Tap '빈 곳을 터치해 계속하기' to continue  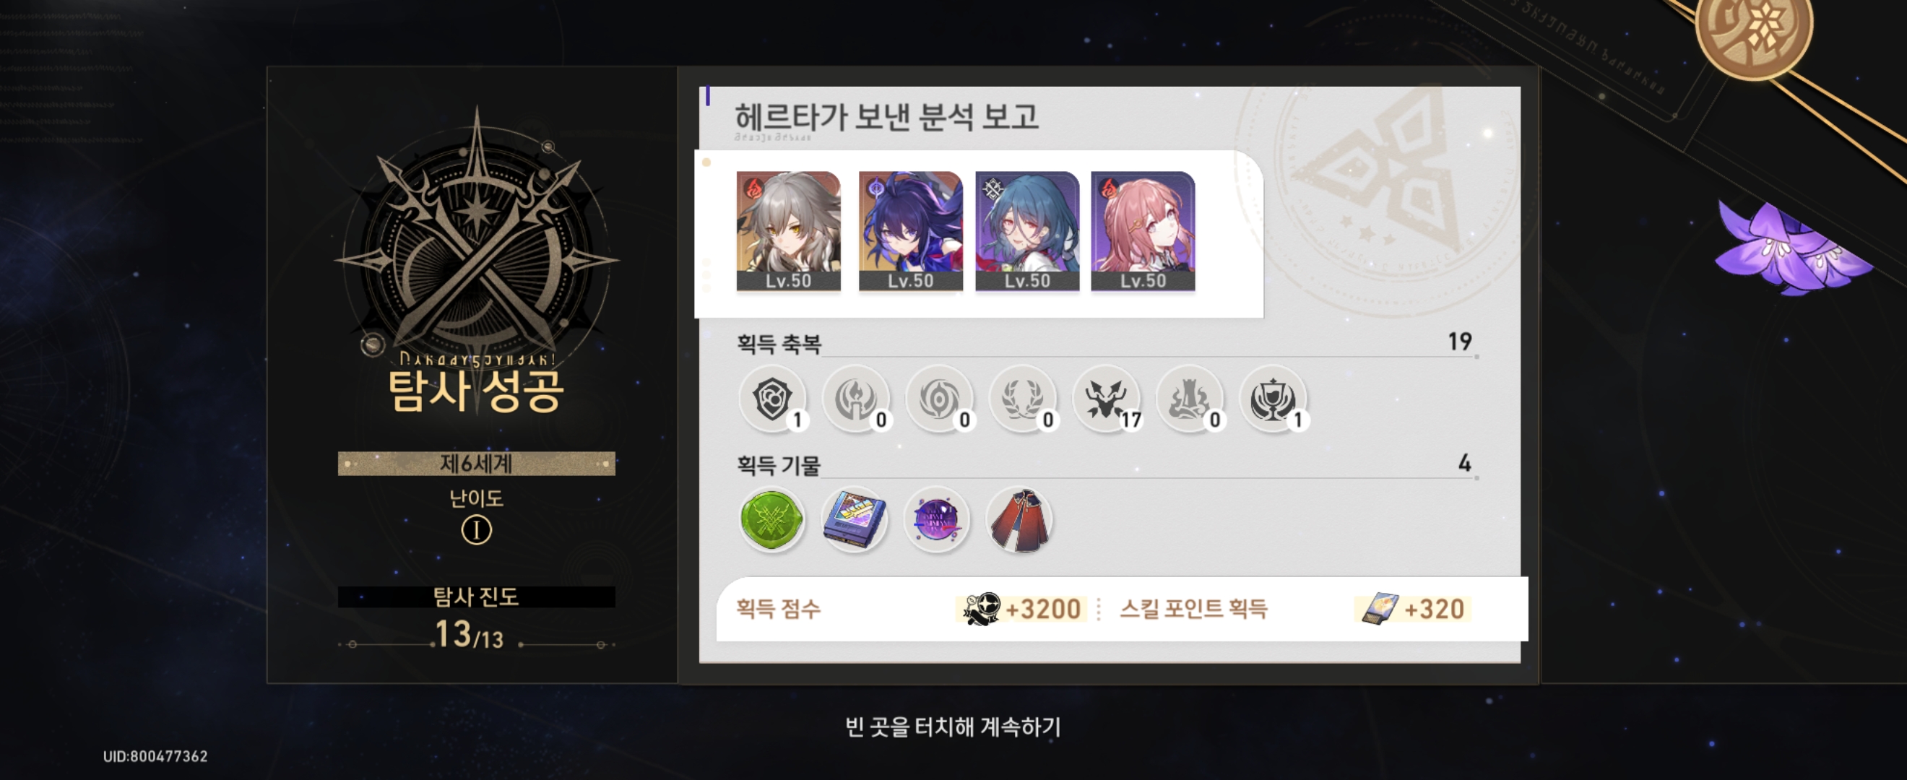[x=953, y=727]
